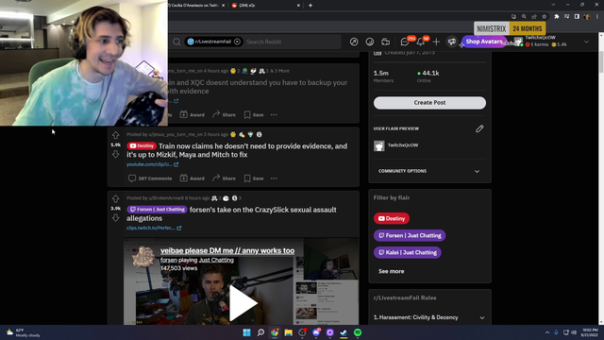Filter posts by Forsen | Just Chatting flair
The width and height of the screenshot is (604, 340).
click(x=410, y=235)
